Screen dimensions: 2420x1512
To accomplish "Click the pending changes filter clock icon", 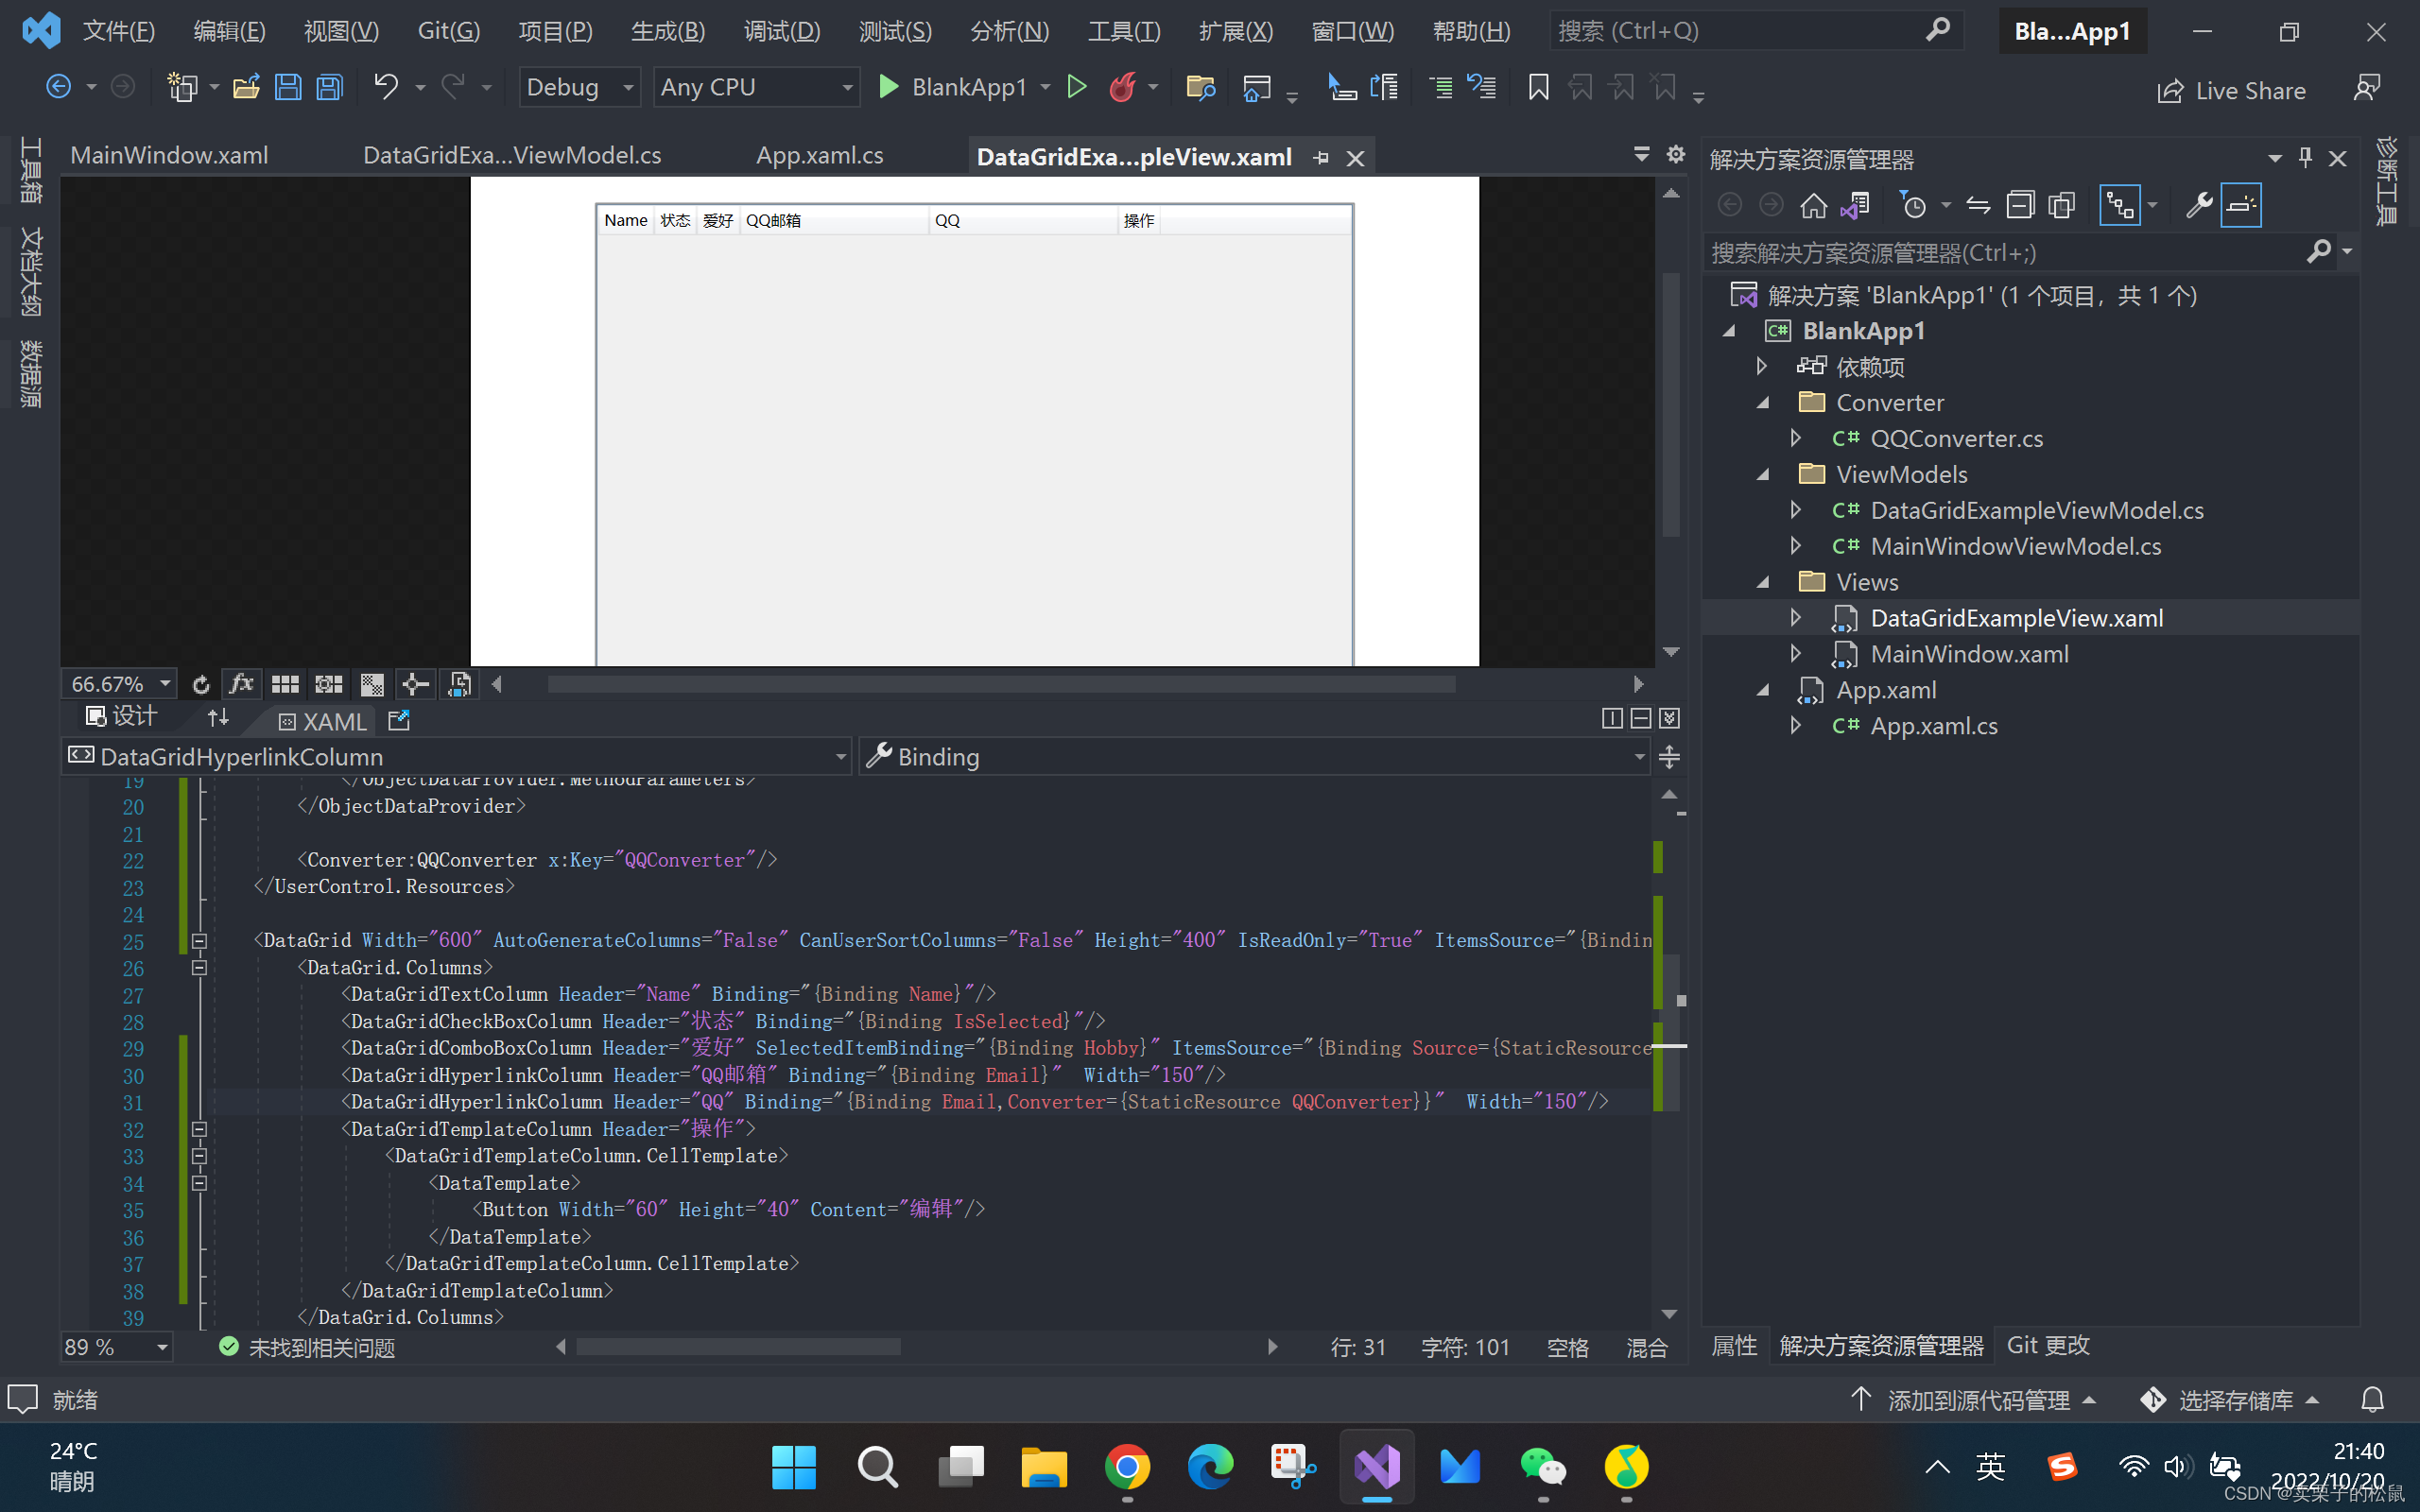I will pyautogui.click(x=1912, y=205).
